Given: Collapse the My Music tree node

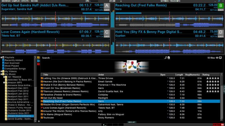Looking at the screenshot, I should (x=1, y=74).
